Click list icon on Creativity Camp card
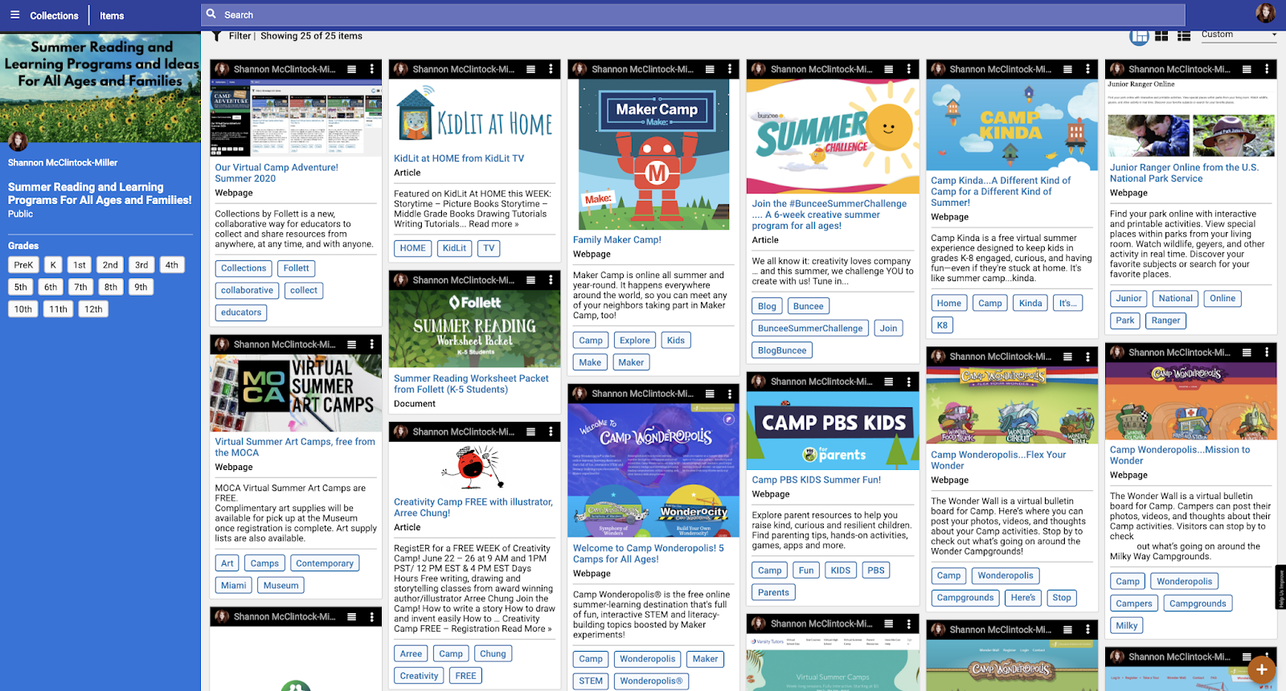Image resolution: width=1286 pixels, height=691 pixels. (531, 431)
